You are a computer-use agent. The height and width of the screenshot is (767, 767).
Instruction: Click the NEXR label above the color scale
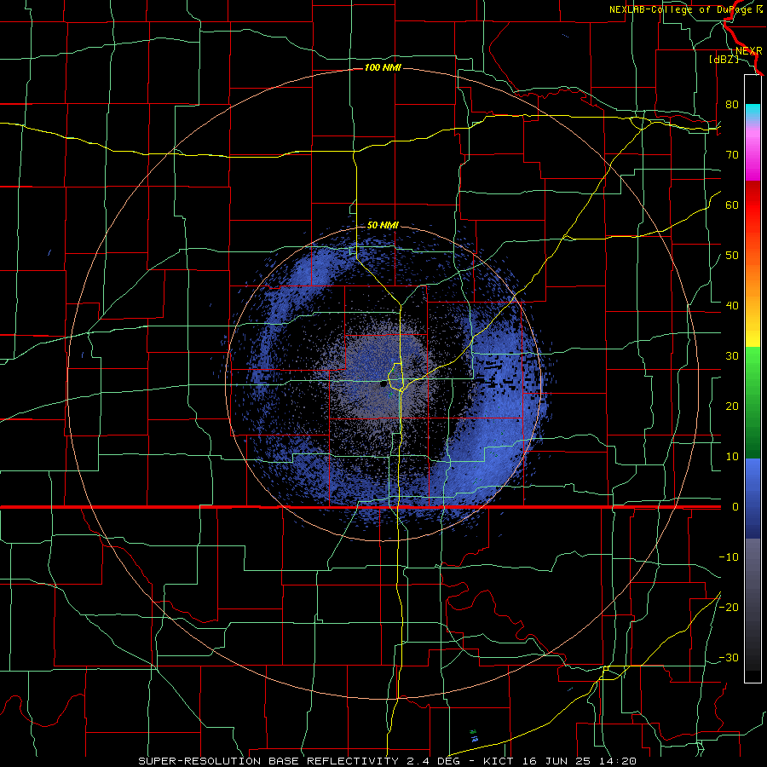point(749,50)
